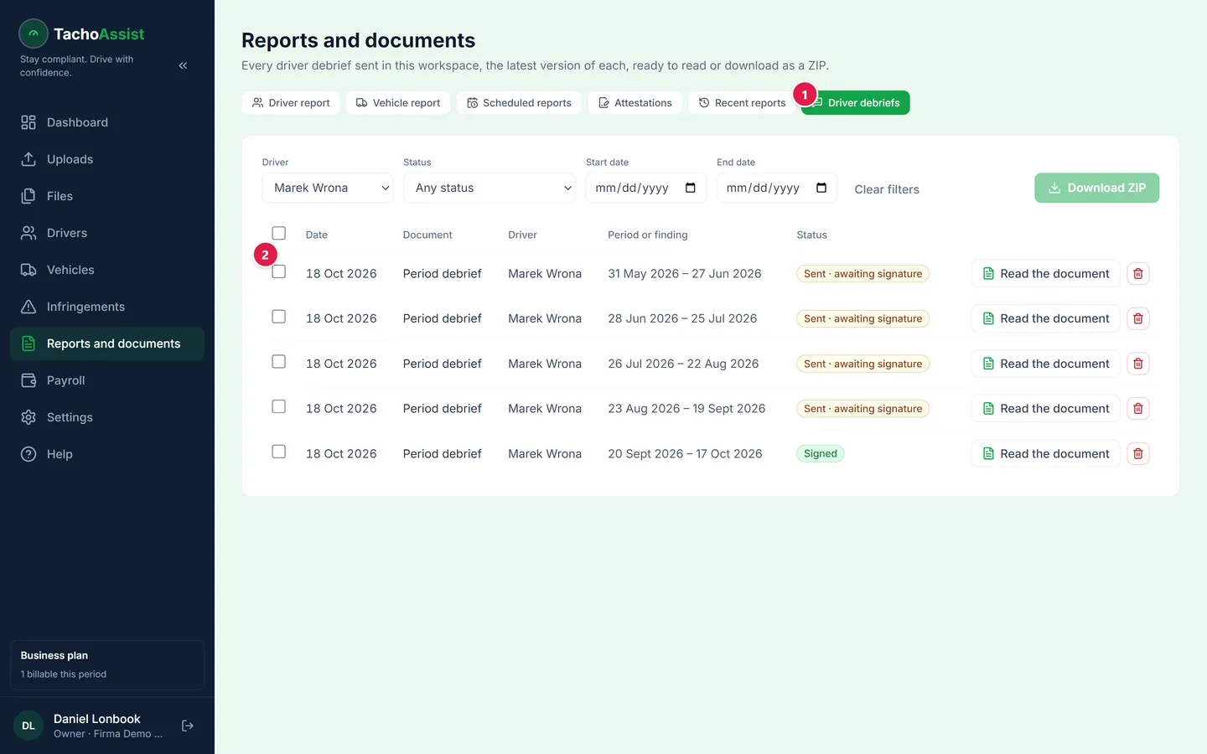Click the Uploads icon in the sidebar
The height and width of the screenshot is (754, 1207).
coord(28,159)
